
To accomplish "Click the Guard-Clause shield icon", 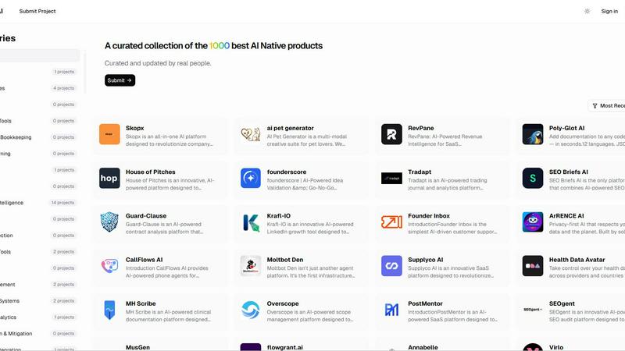I will 109,222.
